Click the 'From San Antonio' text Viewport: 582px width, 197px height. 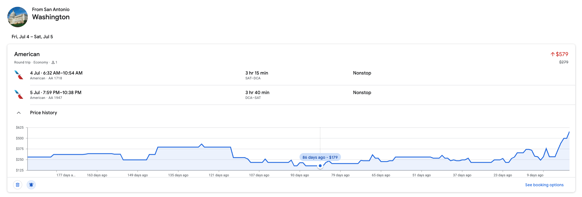51,9
